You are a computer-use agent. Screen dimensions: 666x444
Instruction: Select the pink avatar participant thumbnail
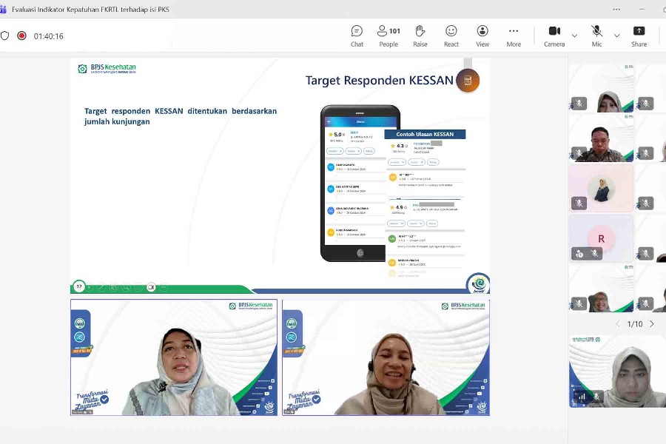point(601,188)
